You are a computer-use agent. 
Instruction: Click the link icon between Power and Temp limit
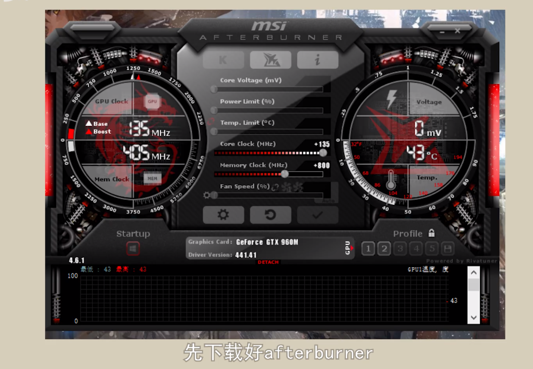coord(211,121)
